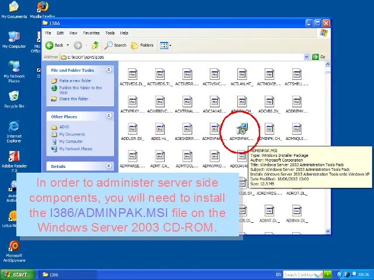Open the ADMINPAK.MSI installer file
Viewport: 374px width, 280px height.
coord(241,131)
